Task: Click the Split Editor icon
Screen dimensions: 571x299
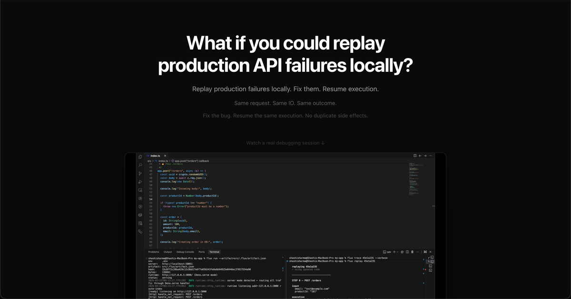Action: 415,155
